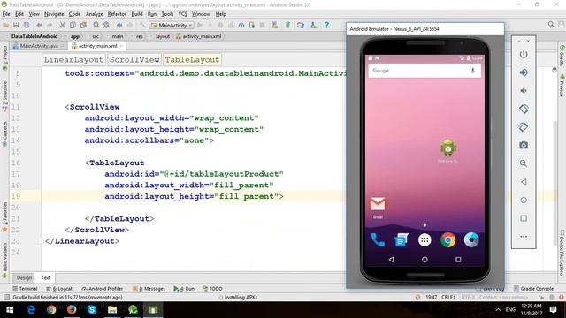This screenshot has width=566, height=318.
Task: Tap Back button in emulator navigation bar
Action: tap(391, 260)
